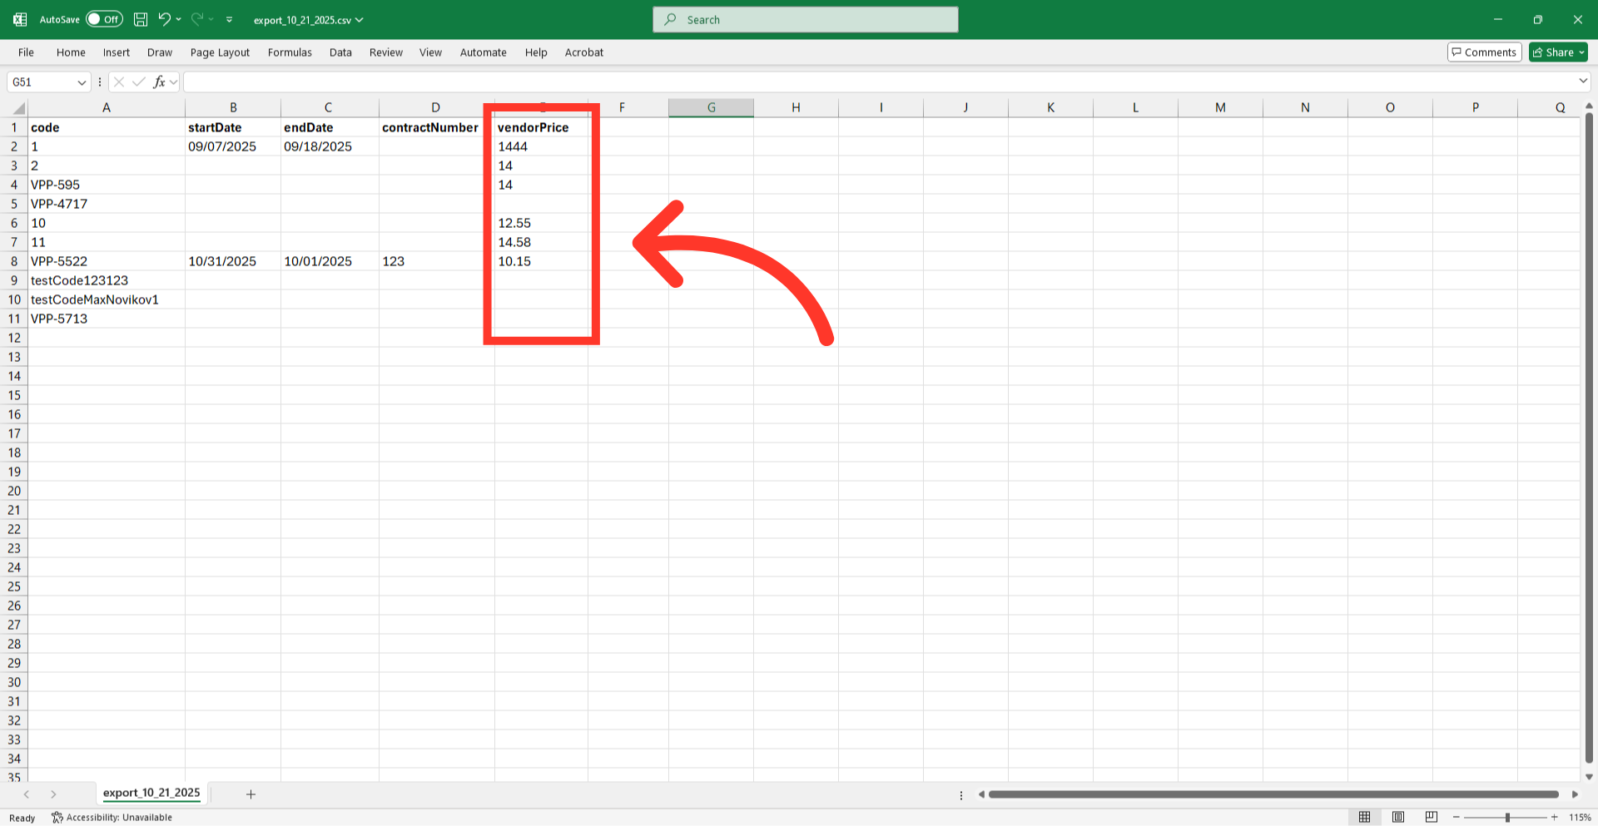Viewport: 1598px width, 826px height.
Task: Click the zoom slider handle
Action: 1507,818
